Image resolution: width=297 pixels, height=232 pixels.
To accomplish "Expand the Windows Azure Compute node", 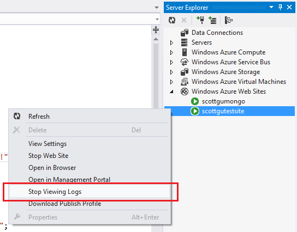I will click(x=171, y=52).
